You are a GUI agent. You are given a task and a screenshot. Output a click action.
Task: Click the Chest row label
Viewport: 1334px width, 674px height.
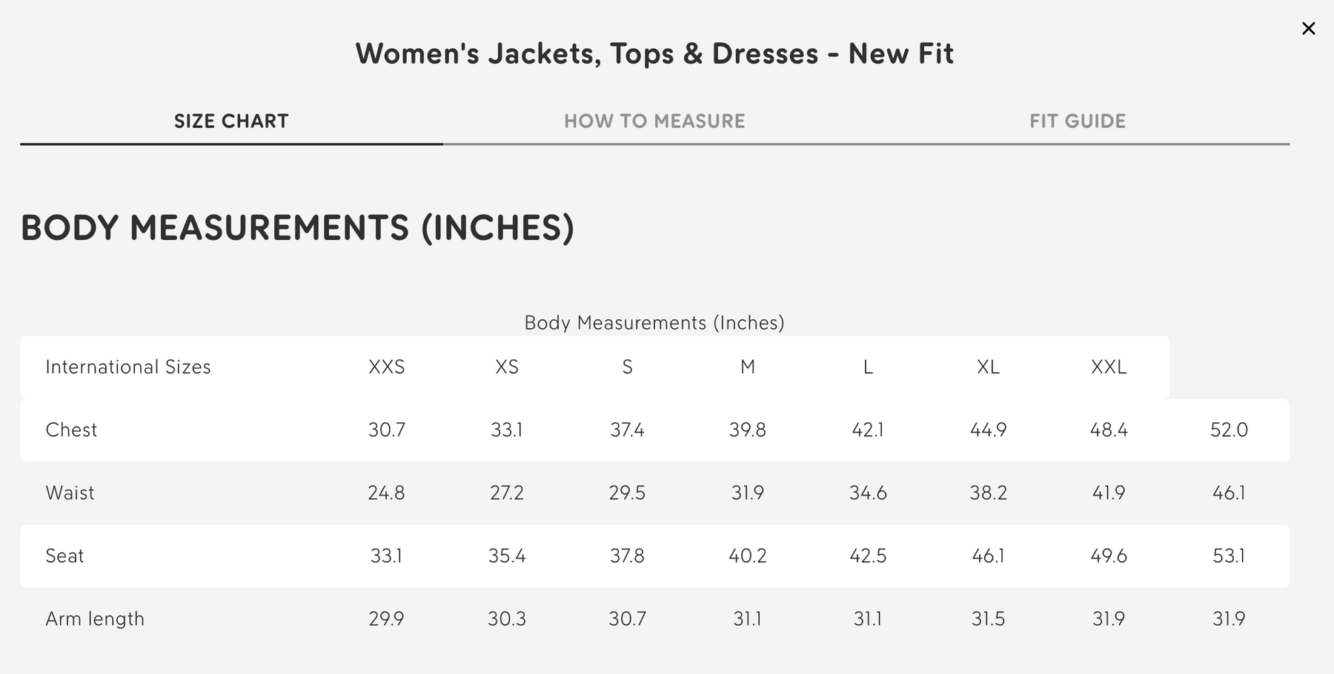71,430
